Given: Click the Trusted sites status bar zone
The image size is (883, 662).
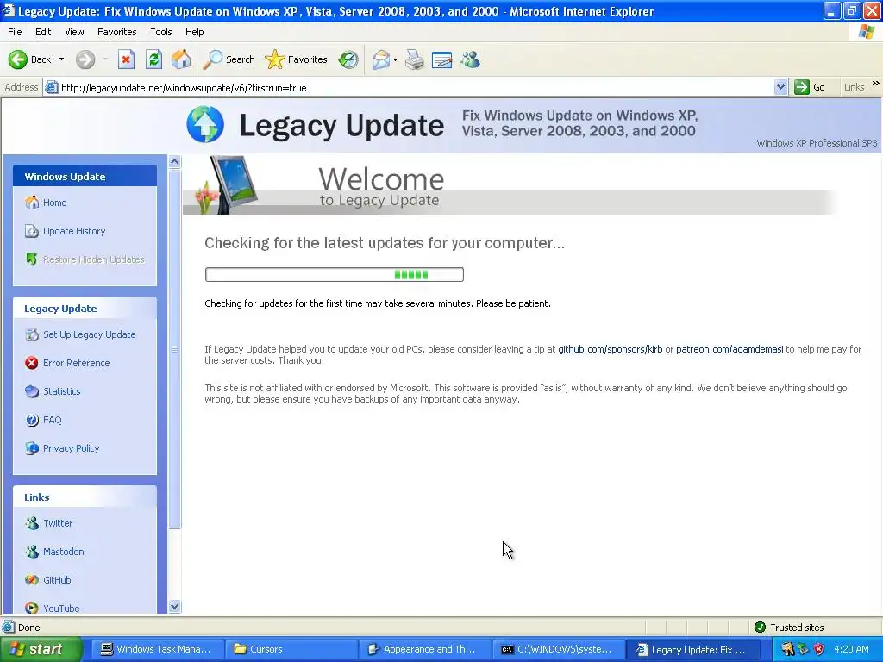Looking at the screenshot, I should 788,628.
